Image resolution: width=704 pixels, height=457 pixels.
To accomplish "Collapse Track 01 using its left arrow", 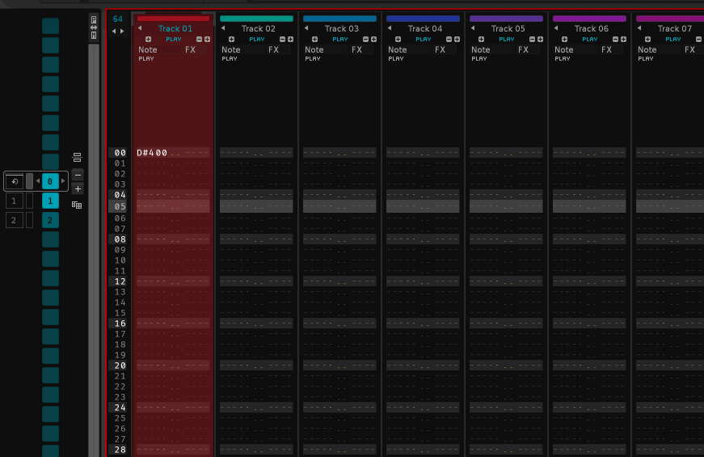I will point(139,28).
